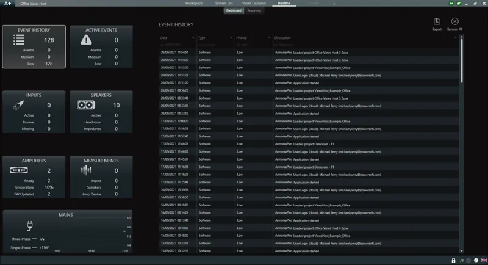
Task: Select event row dated 20/09/2021 11:51:29
Action: click(x=309, y=75)
